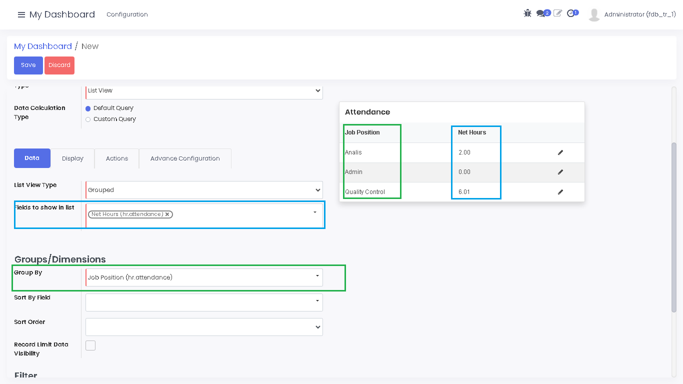Click the vertical scrollbar on the right
This screenshot has width=683, height=384.
click(x=673, y=225)
